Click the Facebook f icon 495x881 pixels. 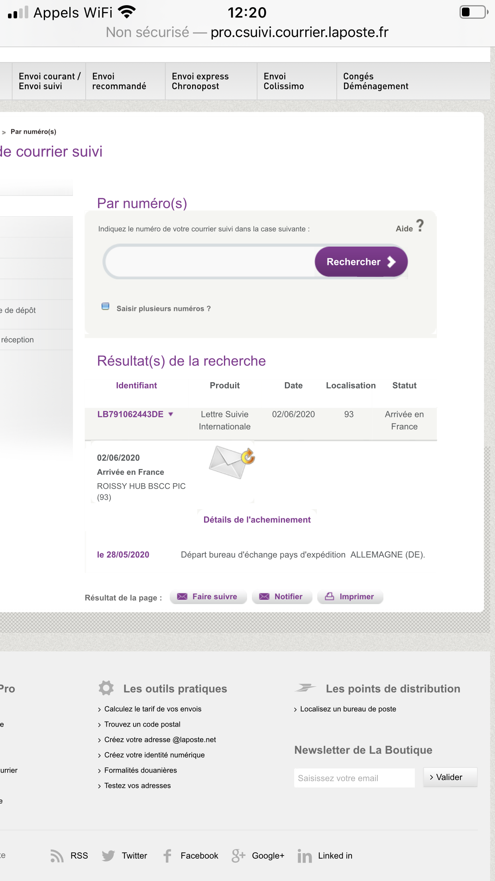(167, 856)
